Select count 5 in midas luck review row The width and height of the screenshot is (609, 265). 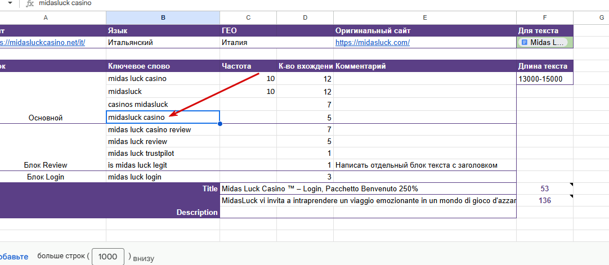305,142
